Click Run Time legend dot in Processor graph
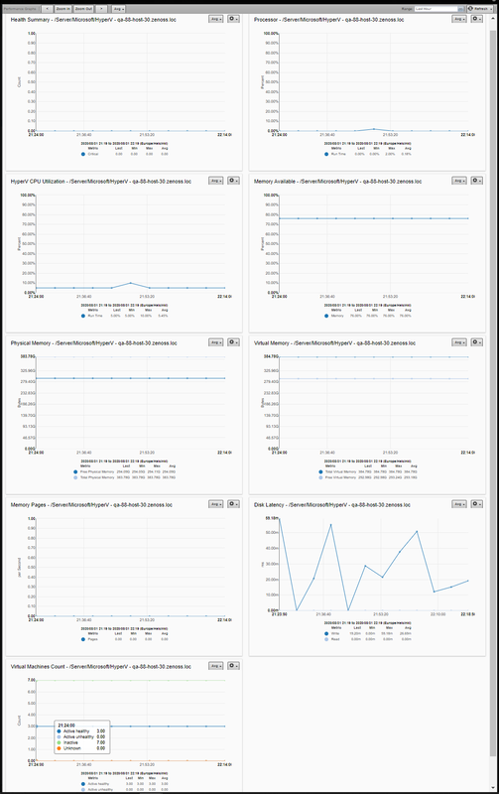499x794 pixels. click(326, 154)
